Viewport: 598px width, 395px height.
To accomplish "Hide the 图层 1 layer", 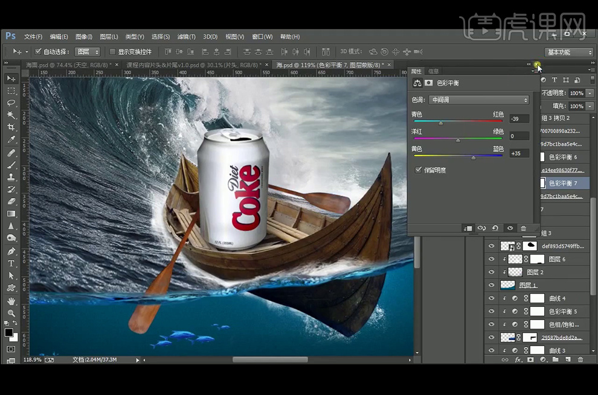I will click(x=491, y=285).
